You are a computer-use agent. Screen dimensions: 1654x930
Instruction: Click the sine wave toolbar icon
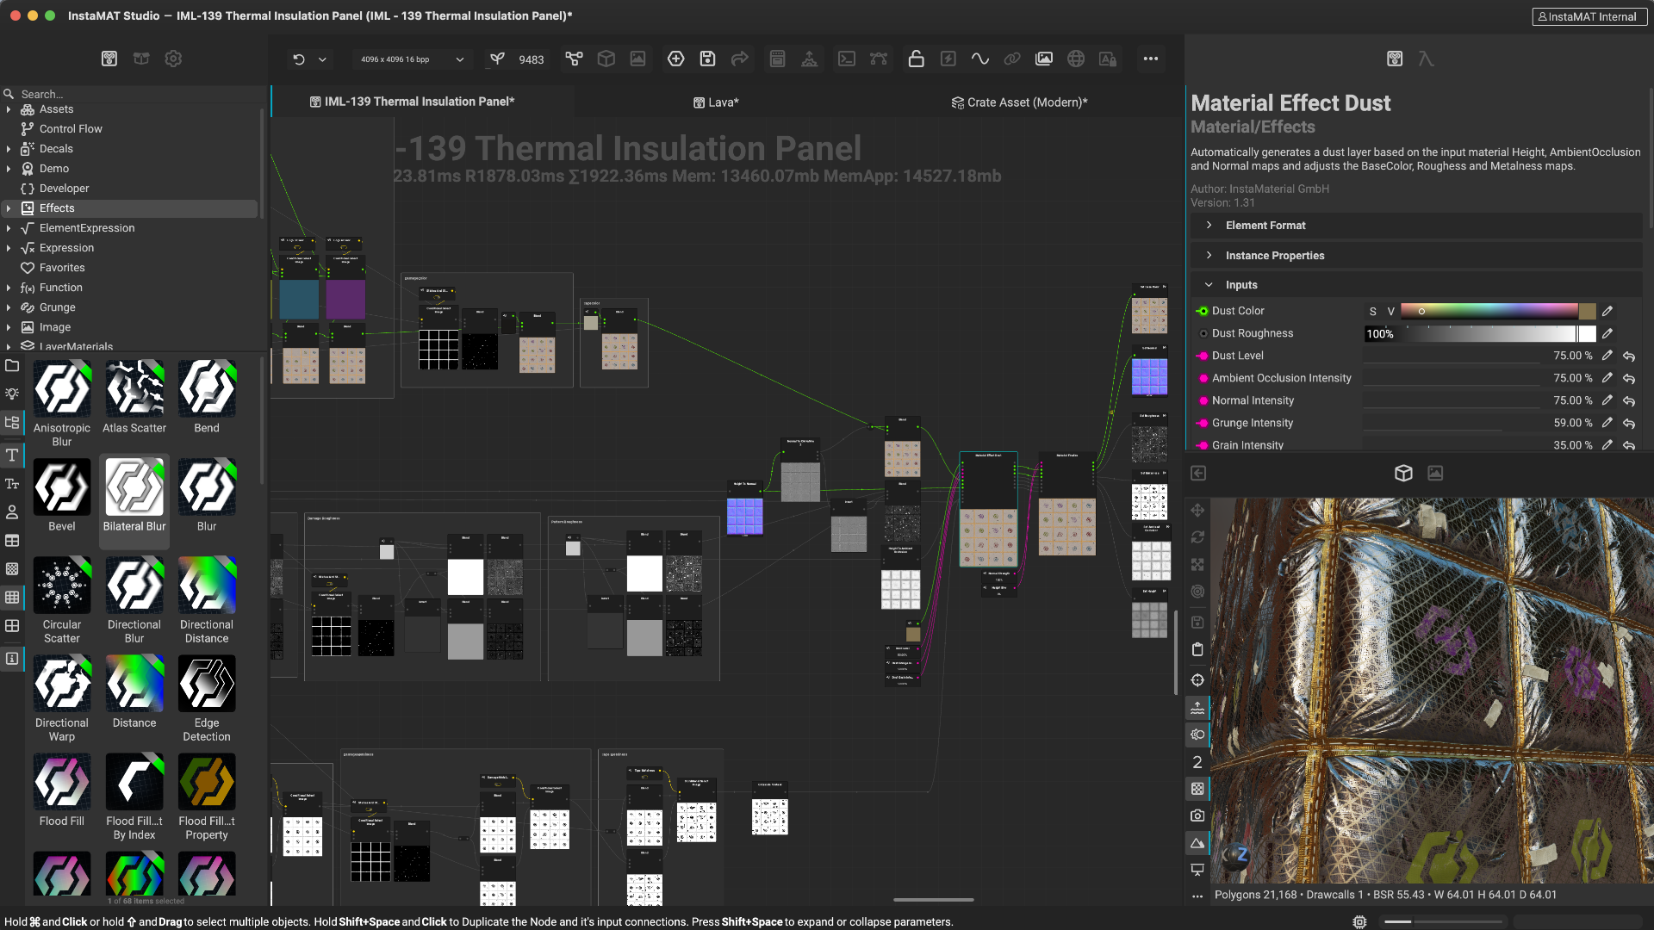coord(979,59)
